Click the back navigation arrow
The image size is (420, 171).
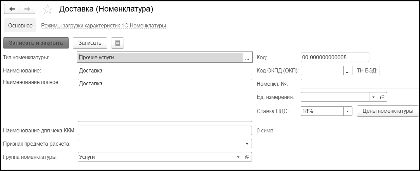click(x=11, y=10)
